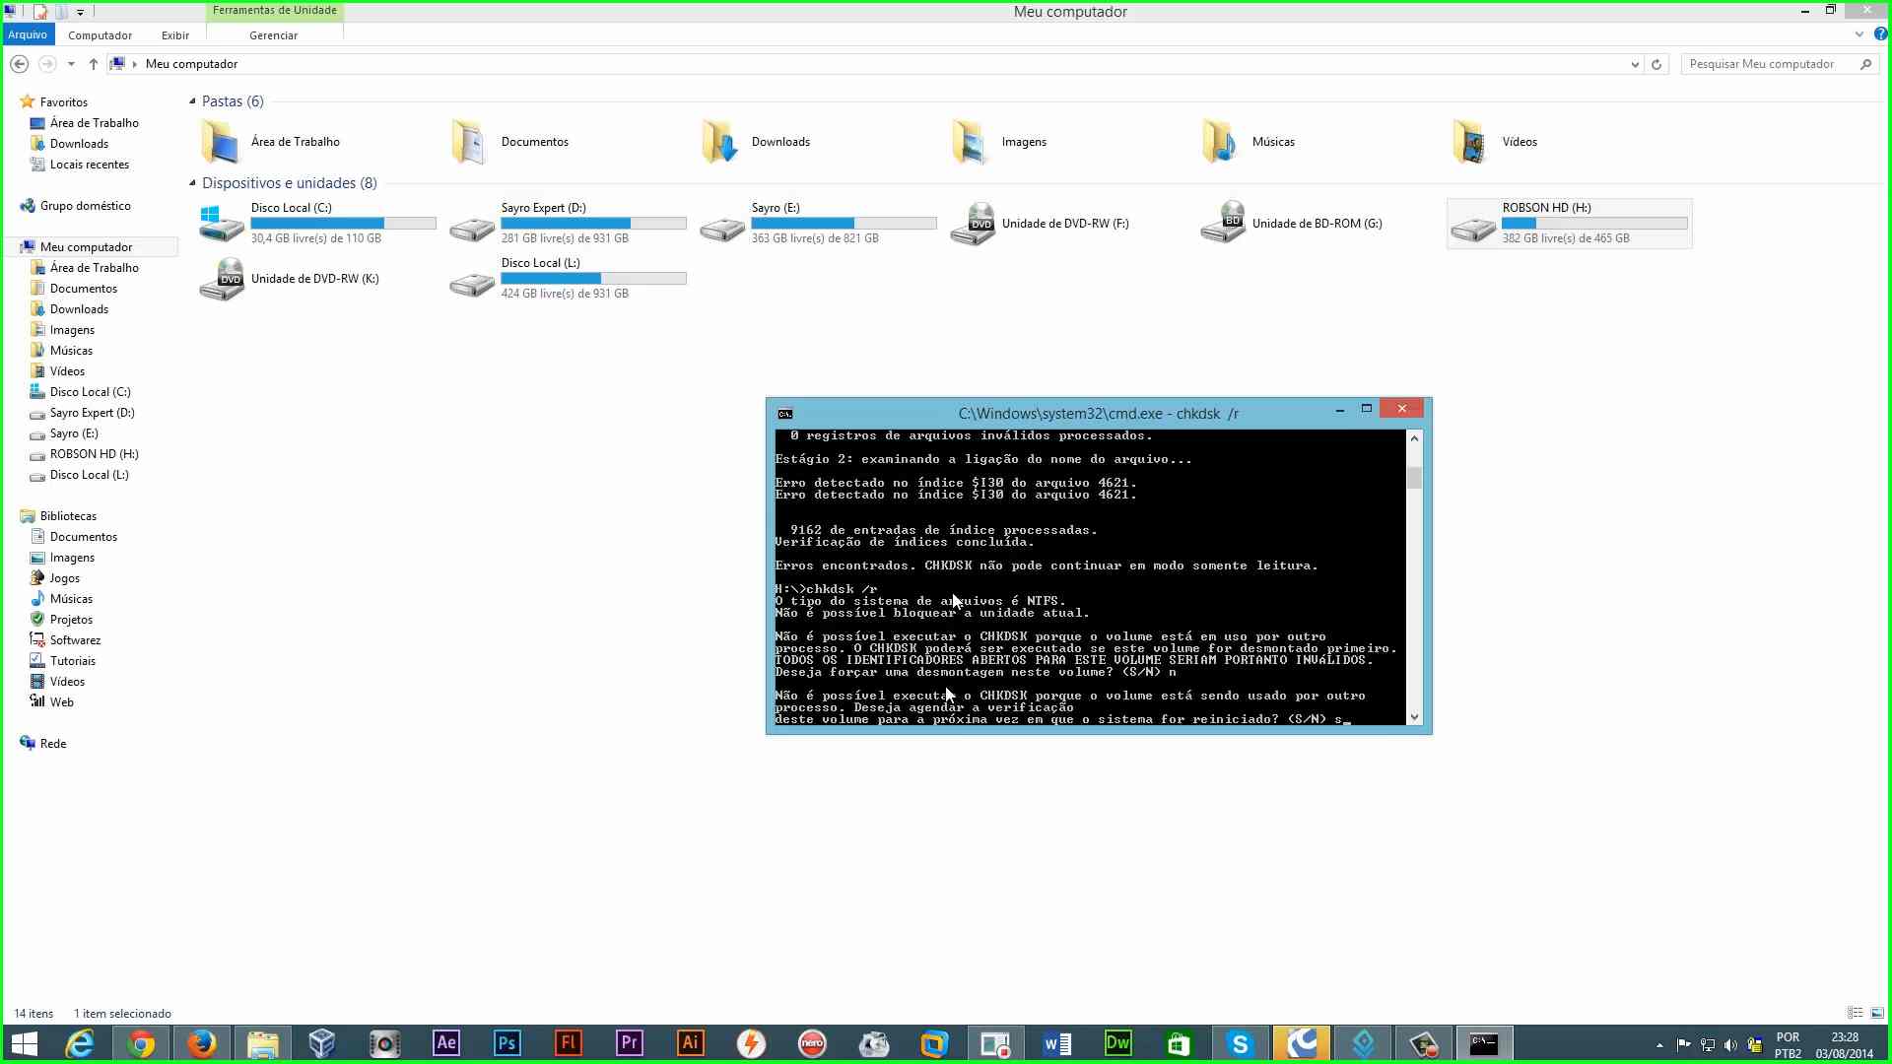Open Rede in the navigation pane
1892x1064 pixels.
coord(53,744)
